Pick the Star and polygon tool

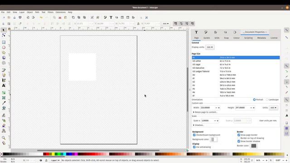point(4,53)
